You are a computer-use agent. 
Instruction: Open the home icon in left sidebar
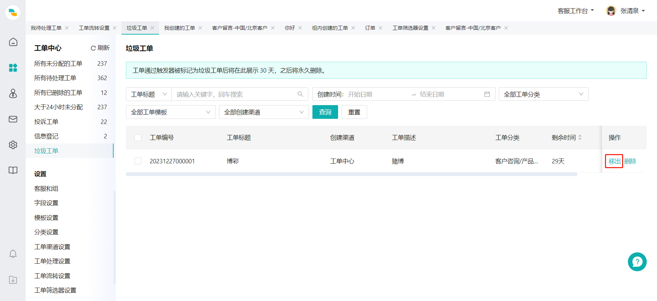[13, 42]
